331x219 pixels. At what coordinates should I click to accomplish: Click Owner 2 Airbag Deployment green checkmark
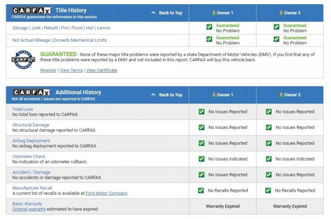(268, 143)
